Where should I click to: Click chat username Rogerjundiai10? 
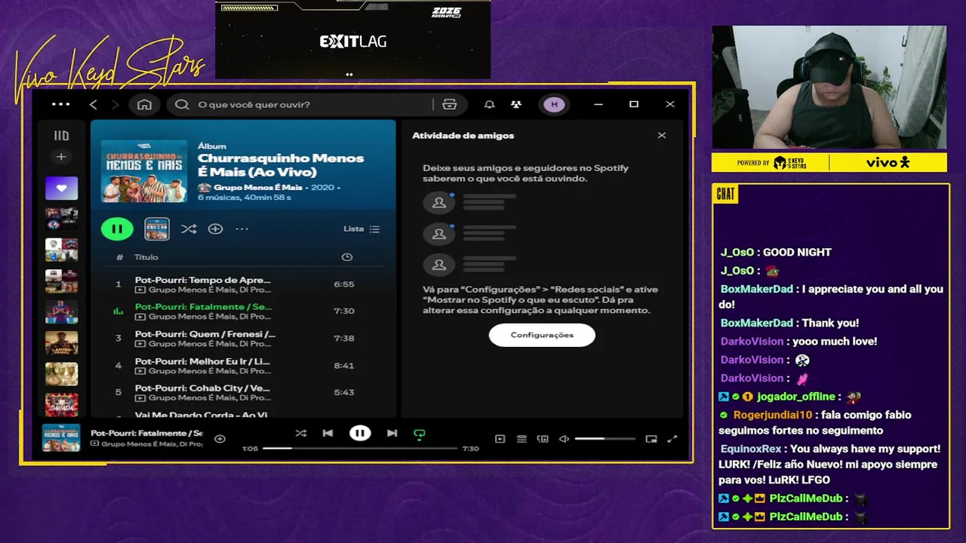point(773,415)
